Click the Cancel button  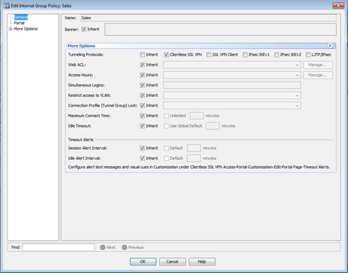pos(172,262)
